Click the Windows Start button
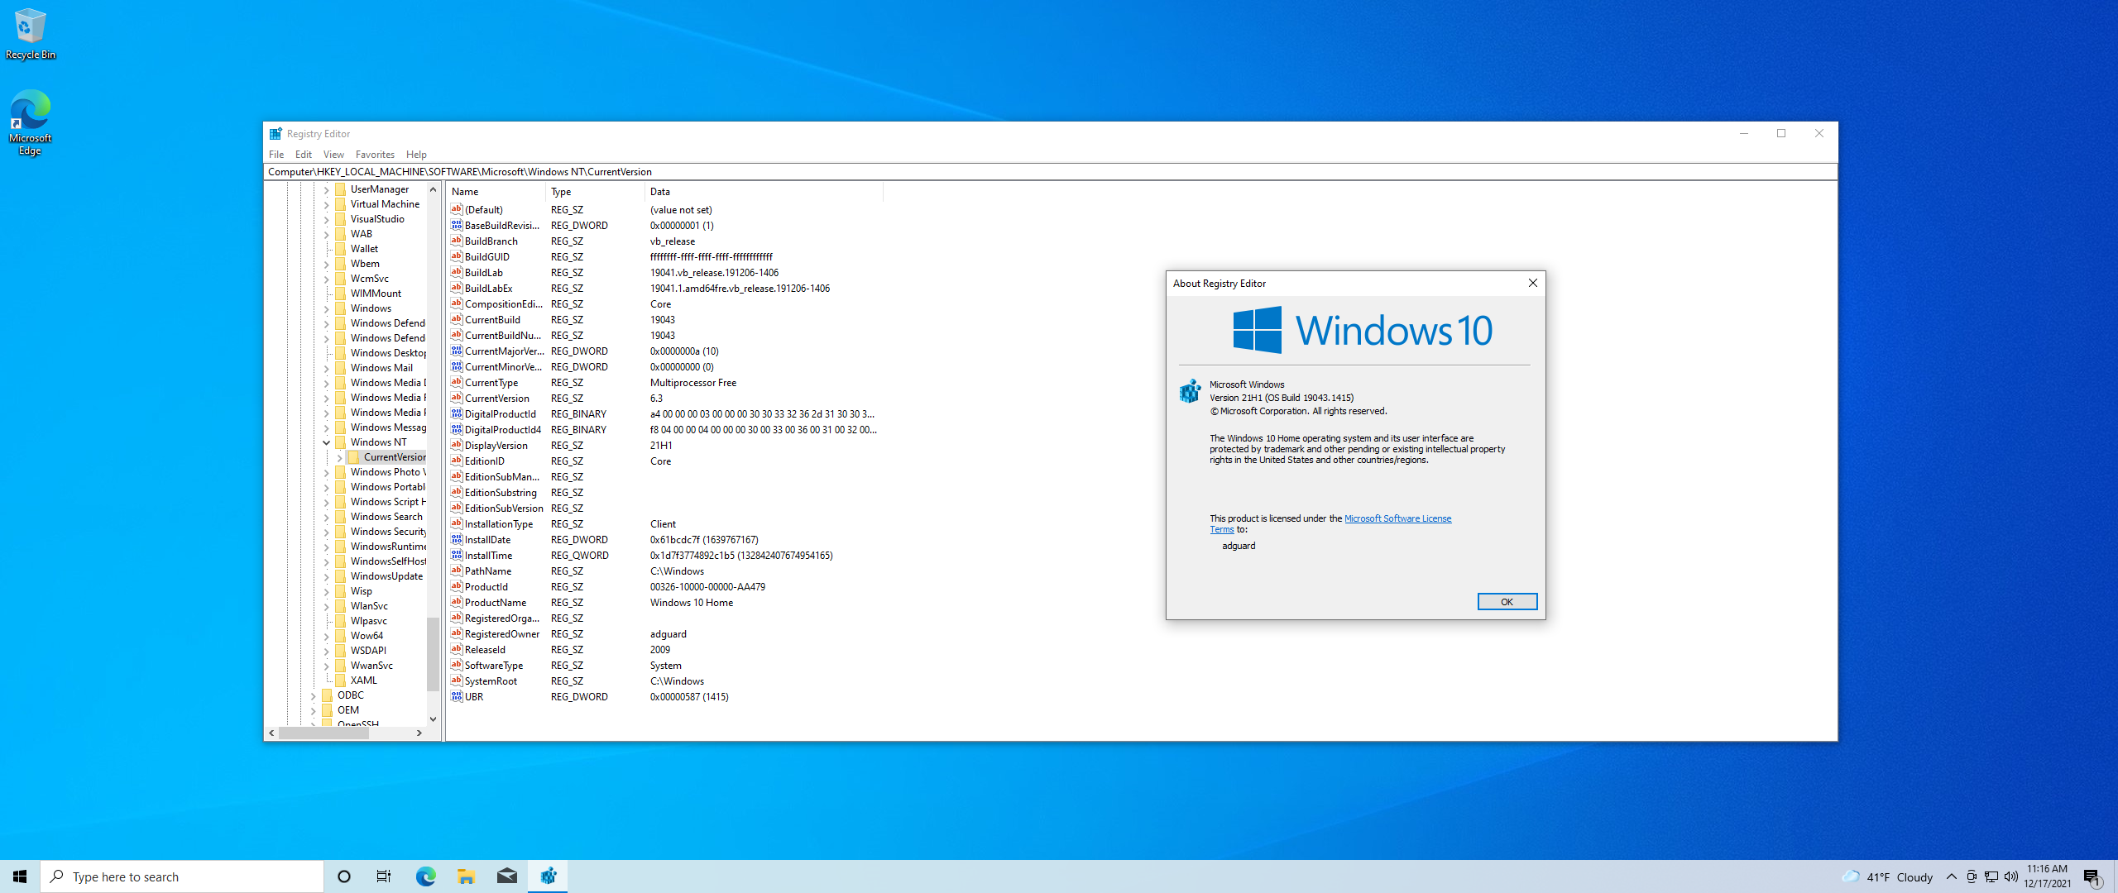The height and width of the screenshot is (893, 2118). pos(20,876)
